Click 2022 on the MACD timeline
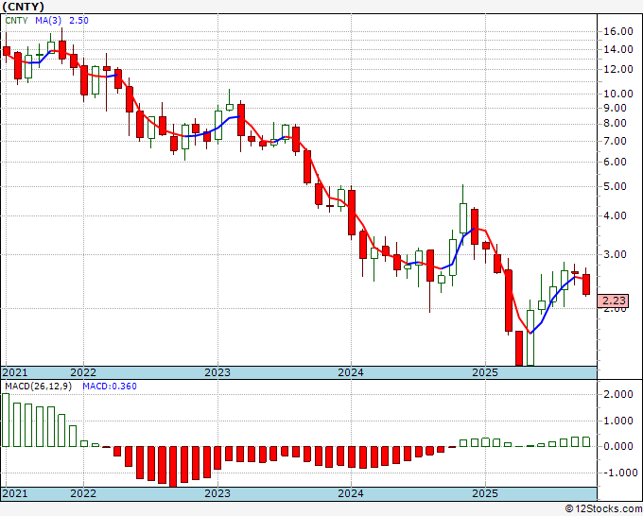643x516 pixels. click(83, 493)
